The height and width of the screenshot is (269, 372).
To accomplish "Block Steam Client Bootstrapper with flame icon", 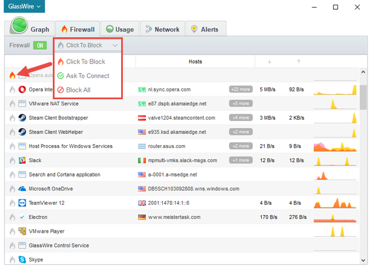I will [12, 118].
